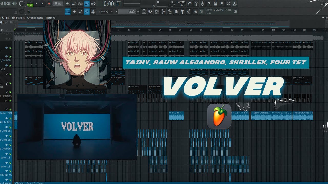328x184 pixels.
Task: Click the Stop button in transport bar
Action: (x=42, y=4)
